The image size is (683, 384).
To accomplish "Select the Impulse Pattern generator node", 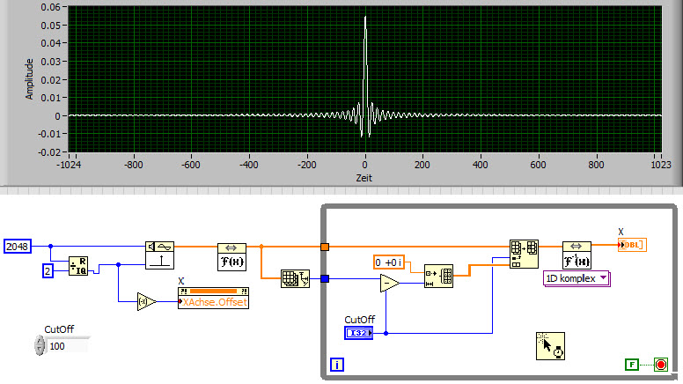I will click(159, 255).
